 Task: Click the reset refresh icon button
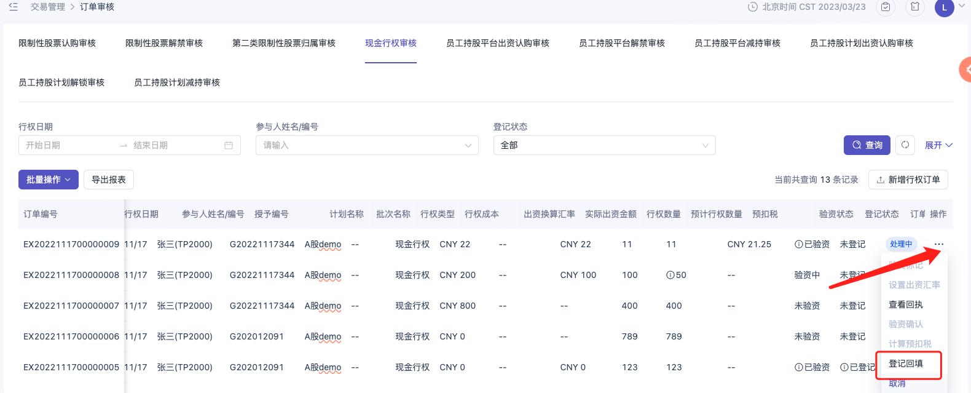coord(905,145)
